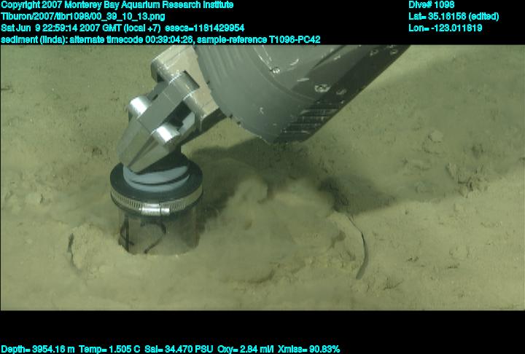This screenshot has width=525, height=354.
Task: Click the Dive# 1098 label
Action: (x=432, y=4)
